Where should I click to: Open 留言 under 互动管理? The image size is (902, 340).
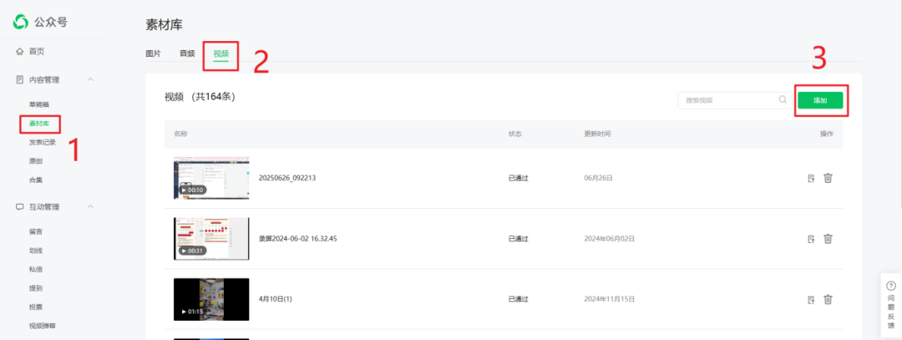click(x=36, y=231)
